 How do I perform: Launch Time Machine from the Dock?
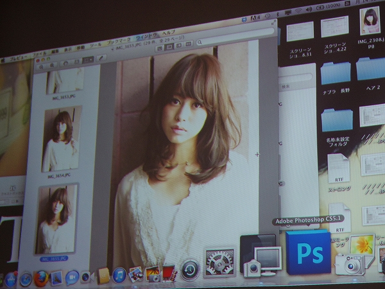tap(190, 270)
